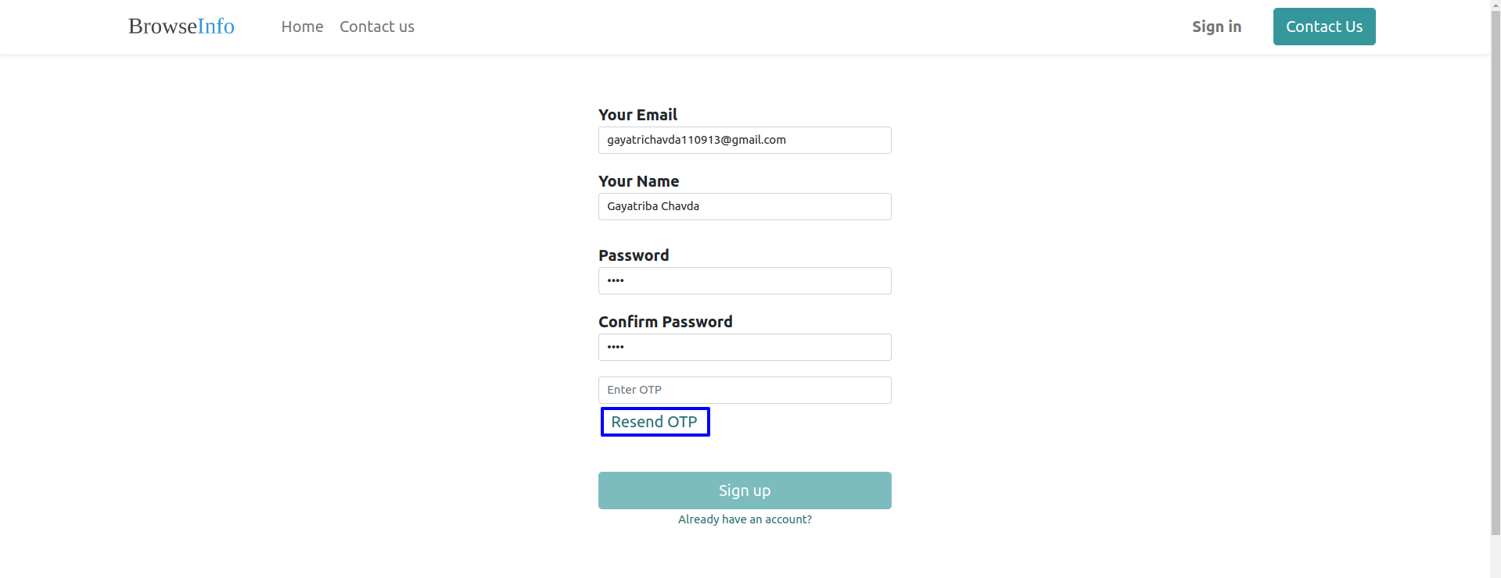This screenshot has height=578, width=1501.
Task: Open the Already have an account? link
Action: pos(745,519)
